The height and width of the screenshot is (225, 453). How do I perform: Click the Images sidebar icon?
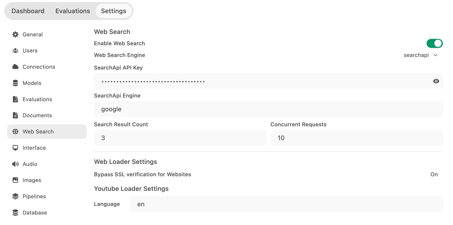click(x=15, y=180)
